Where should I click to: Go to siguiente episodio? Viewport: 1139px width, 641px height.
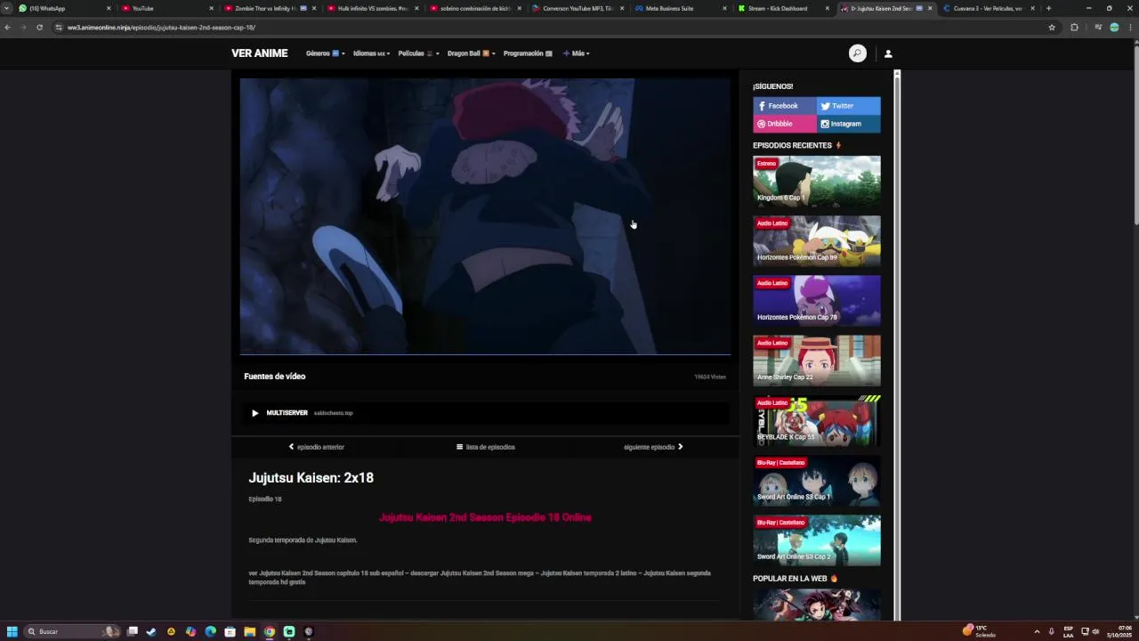(653, 447)
